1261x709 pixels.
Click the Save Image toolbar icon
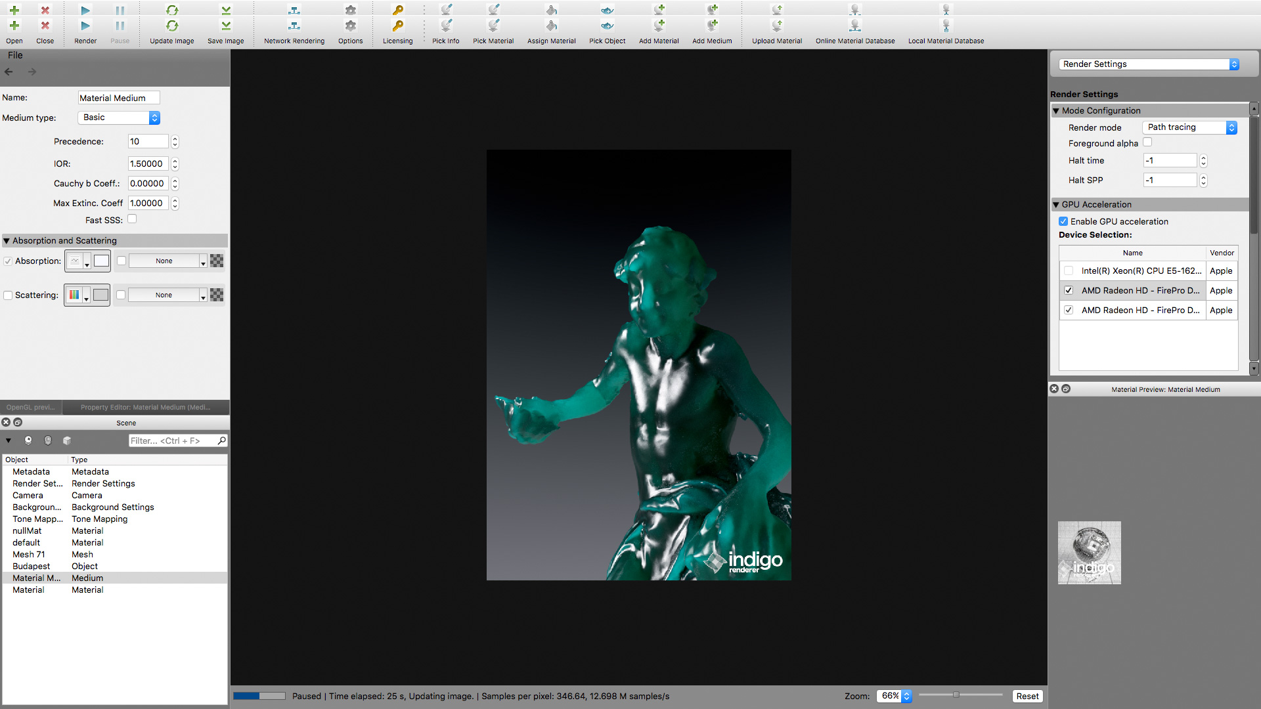(225, 26)
